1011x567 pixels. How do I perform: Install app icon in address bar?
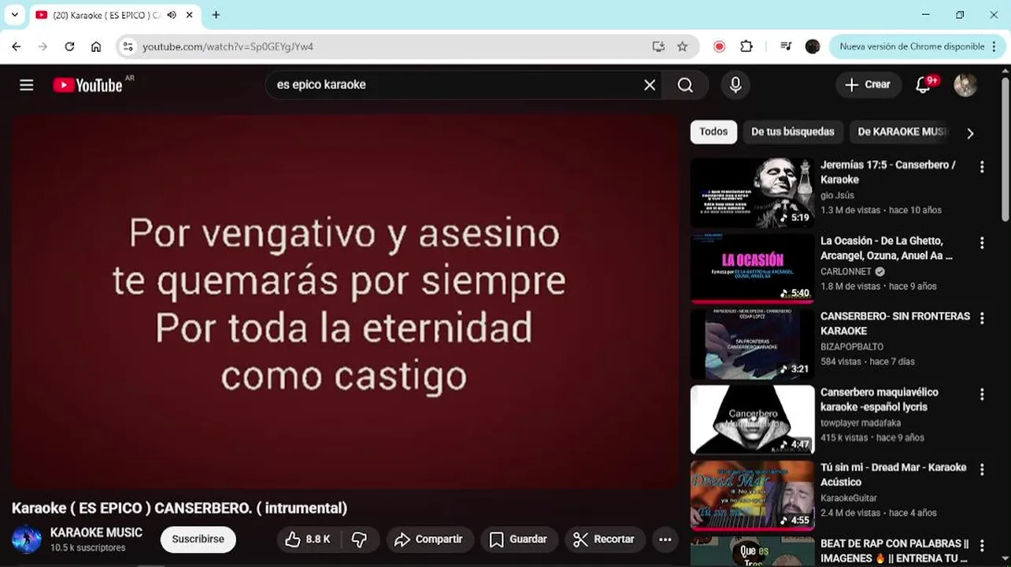click(658, 46)
